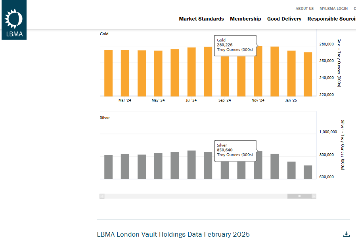Viewport: 356px width, 241px height.
Task: Click the chart scrollbar right arrow
Action: point(314,196)
